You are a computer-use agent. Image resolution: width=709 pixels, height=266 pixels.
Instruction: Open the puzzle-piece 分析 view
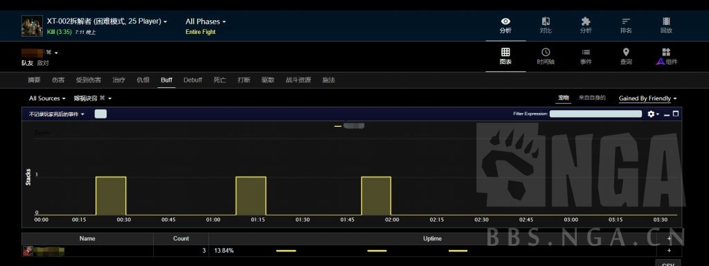tap(586, 26)
